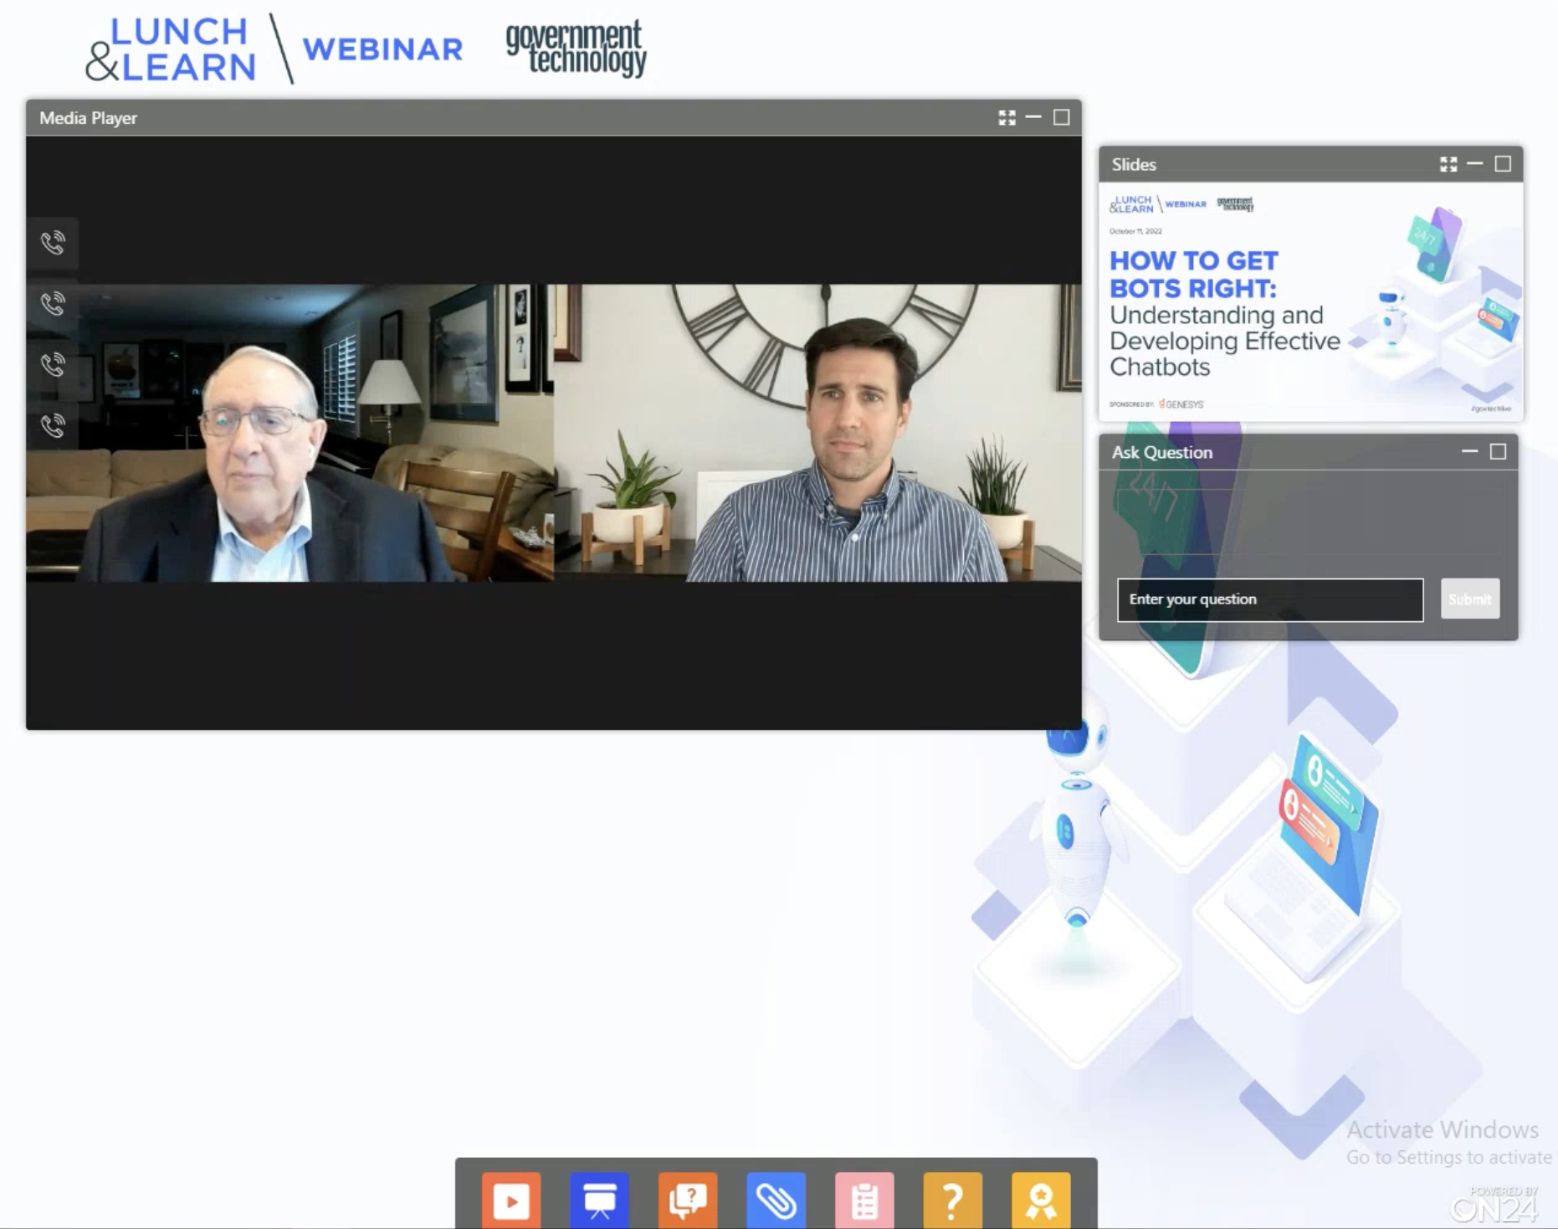Click the second phone call icon
The height and width of the screenshot is (1229, 1558).
pos(53,303)
